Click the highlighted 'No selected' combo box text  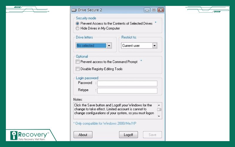coord(91,46)
